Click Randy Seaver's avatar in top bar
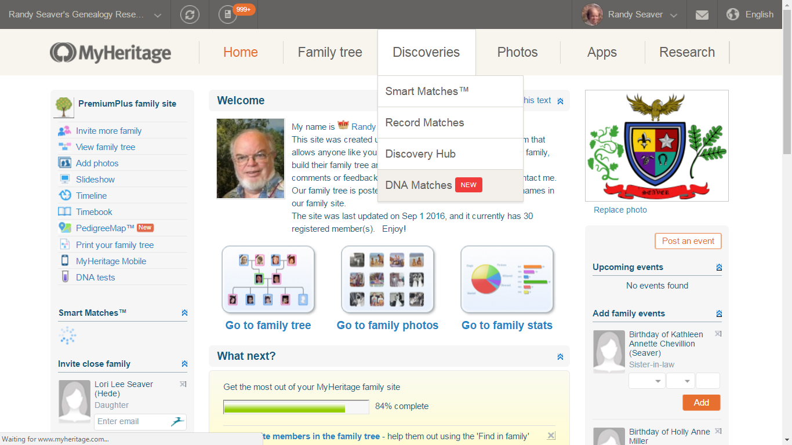Image resolution: width=792 pixels, height=445 pixels. [x=593, y=14]
